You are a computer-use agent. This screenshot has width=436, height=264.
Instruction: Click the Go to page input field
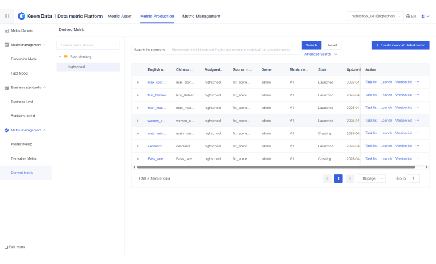point(413,178)
